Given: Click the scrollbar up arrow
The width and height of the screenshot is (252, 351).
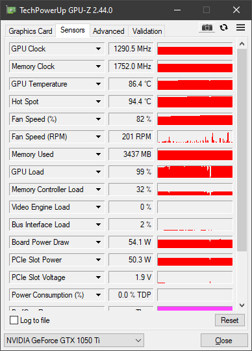Looking at the screenshot, I should tap(242, 44).
